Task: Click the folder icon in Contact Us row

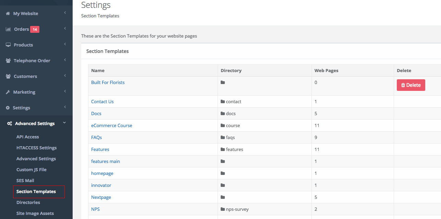Action: point(223,102)
